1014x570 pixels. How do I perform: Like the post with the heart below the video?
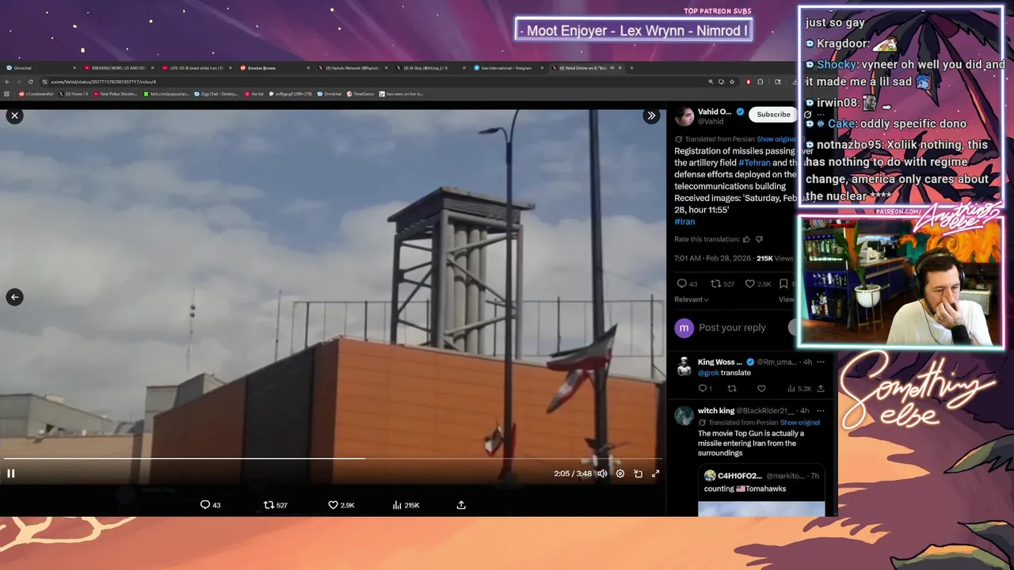[334, 505]
